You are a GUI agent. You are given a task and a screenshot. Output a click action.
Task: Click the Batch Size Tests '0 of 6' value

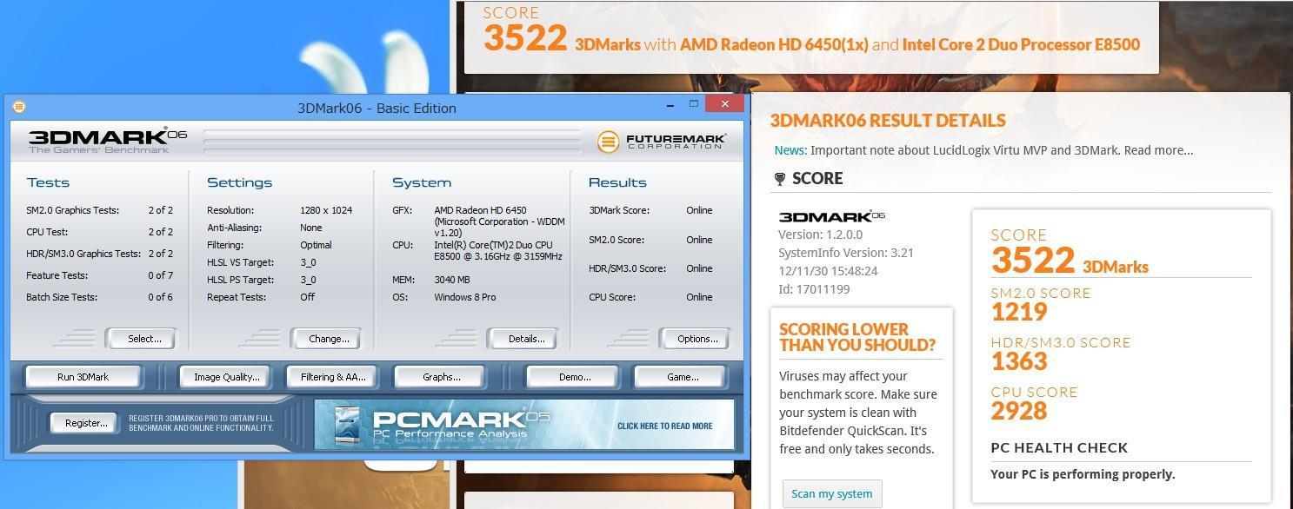[160, 297]
